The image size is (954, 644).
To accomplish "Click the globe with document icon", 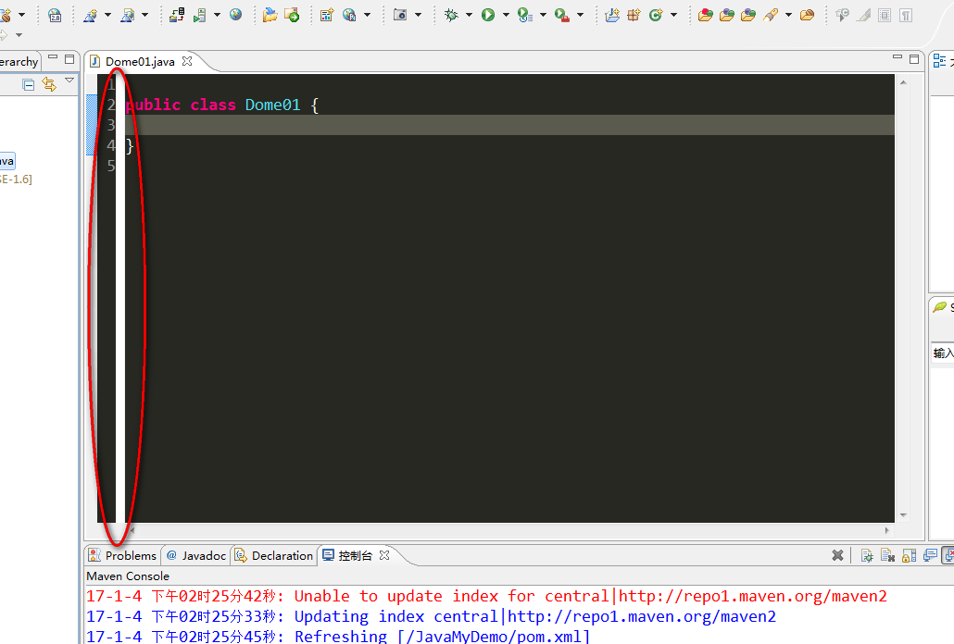I will [349, 15].
